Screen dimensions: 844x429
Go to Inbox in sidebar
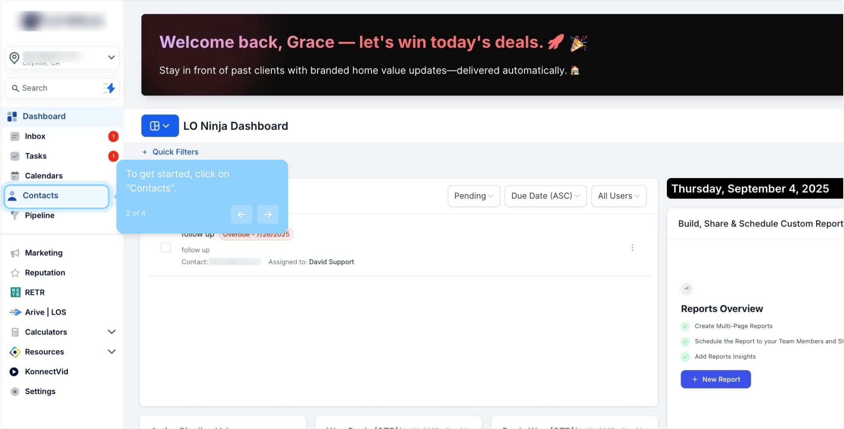point(35,136)
